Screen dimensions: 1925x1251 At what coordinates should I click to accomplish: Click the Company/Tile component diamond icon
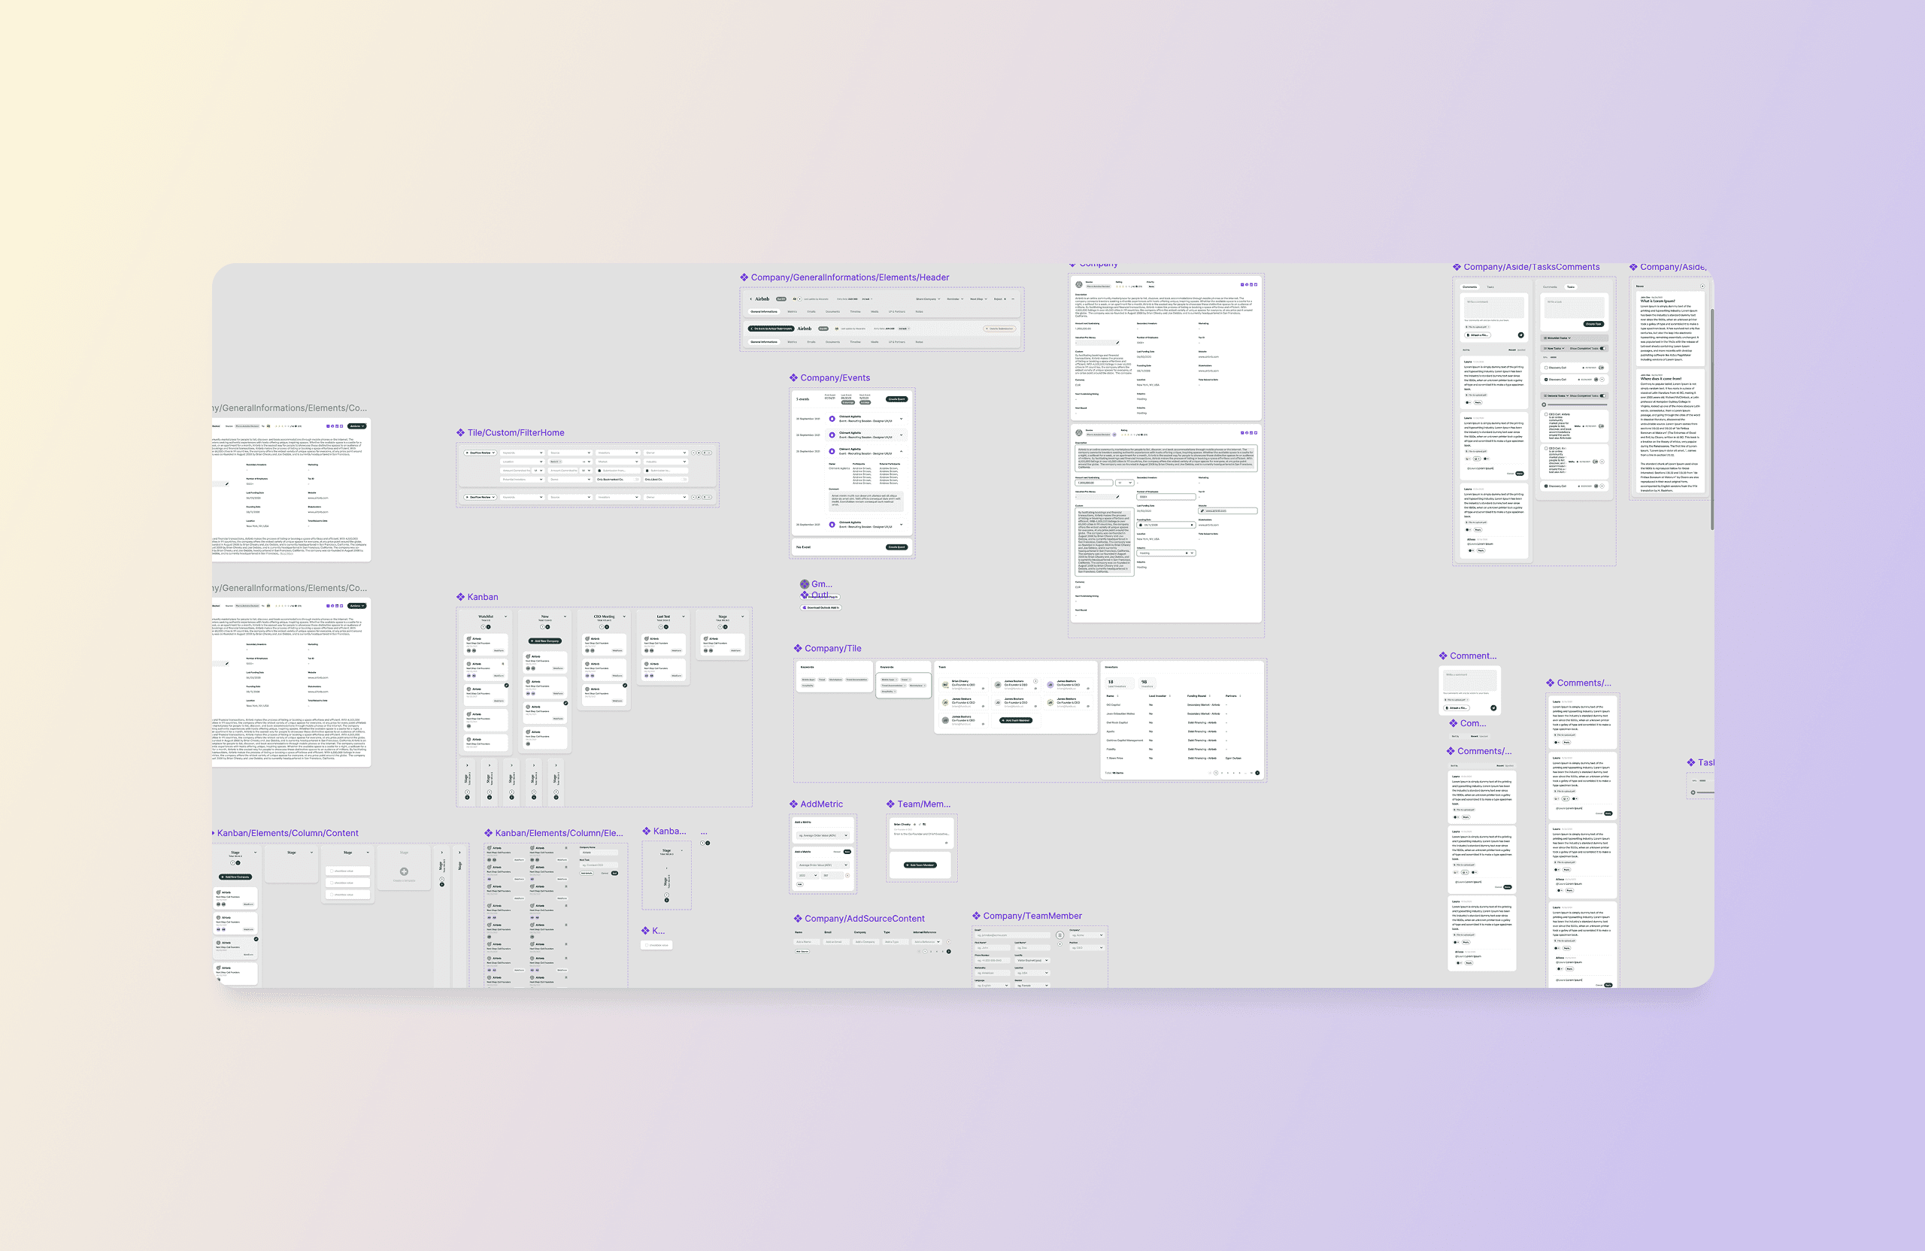798,648
